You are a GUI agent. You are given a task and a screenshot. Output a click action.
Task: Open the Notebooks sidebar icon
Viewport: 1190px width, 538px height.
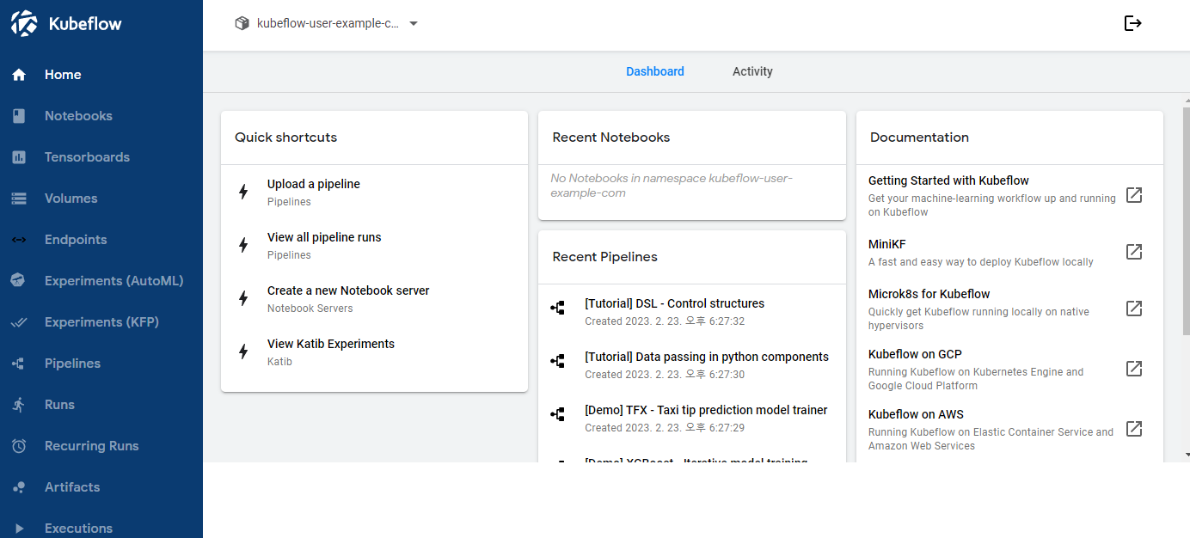point(19,116)
